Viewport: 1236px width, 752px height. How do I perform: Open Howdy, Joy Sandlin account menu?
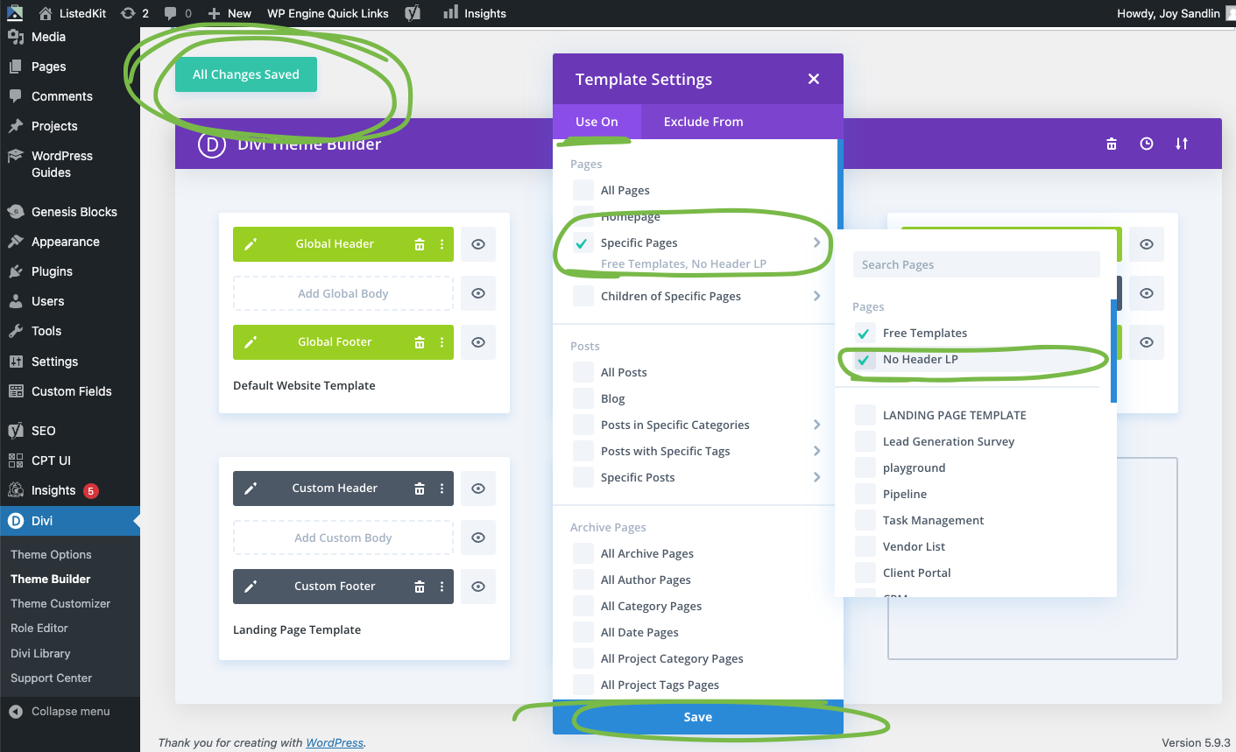pyautogui.click(x=1175, y=13)
